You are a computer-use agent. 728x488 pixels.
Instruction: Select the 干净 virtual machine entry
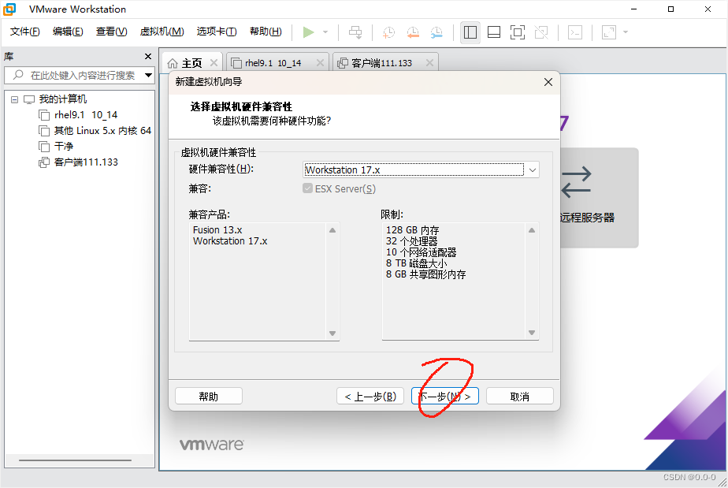[64, 147]
